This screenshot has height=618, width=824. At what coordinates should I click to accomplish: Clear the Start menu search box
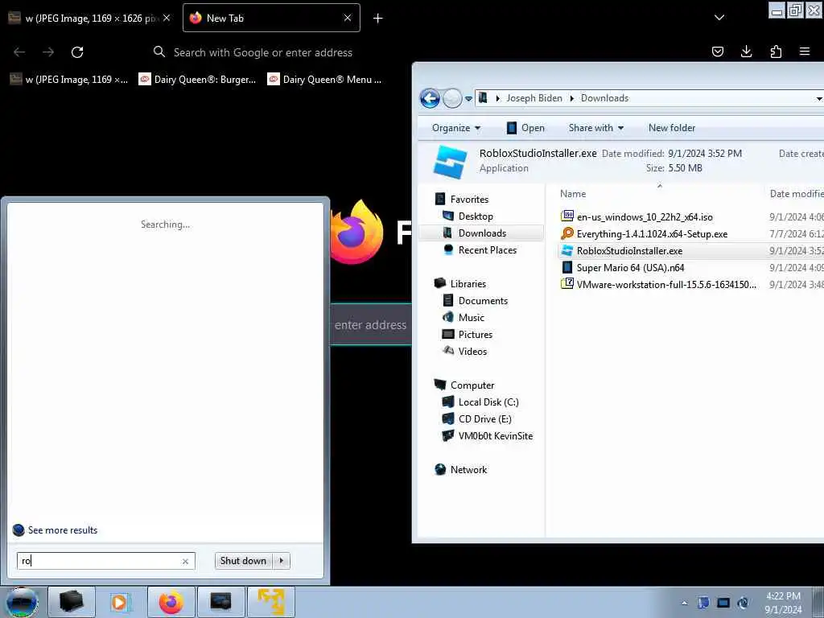coord(185,561)
